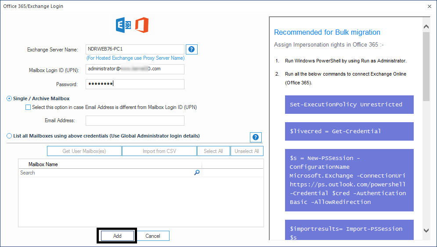The width and height of the screenshot is (437, 247).
Task: Click the help panel scroll down arrow
Action: tap(426, 230)
